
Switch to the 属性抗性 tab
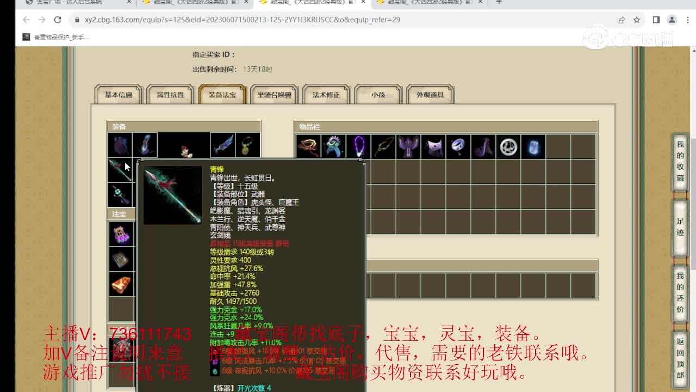[x=170, y=95]
